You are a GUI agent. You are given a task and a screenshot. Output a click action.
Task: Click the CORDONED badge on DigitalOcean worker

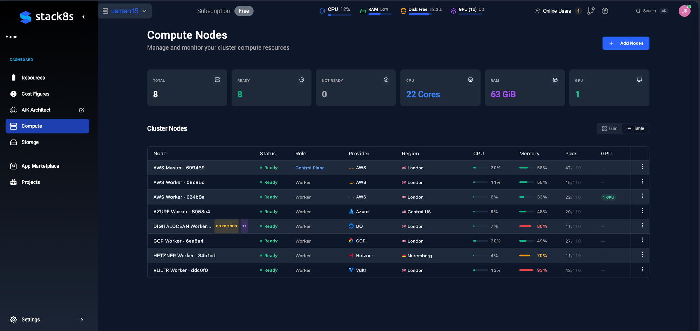click(226, 226)
